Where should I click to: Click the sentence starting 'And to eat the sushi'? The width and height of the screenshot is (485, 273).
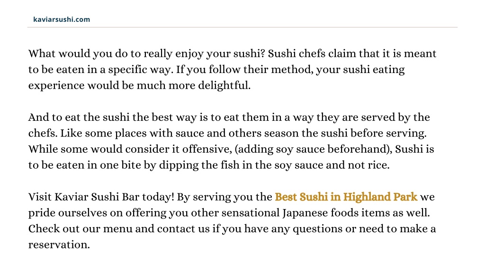[x=229, y=118]
